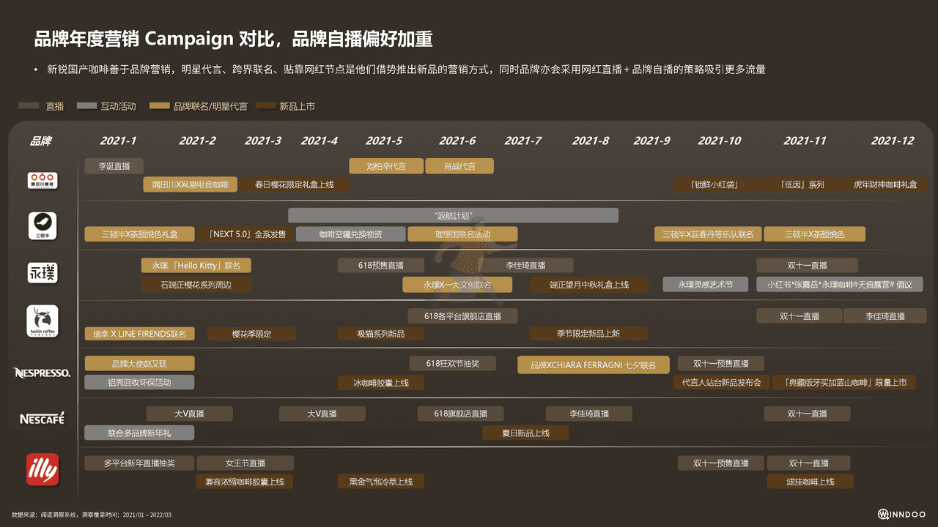The image size is (938, 527).
Task: Click the 互动活动 legend color swatch
Action: click(86, 106)
